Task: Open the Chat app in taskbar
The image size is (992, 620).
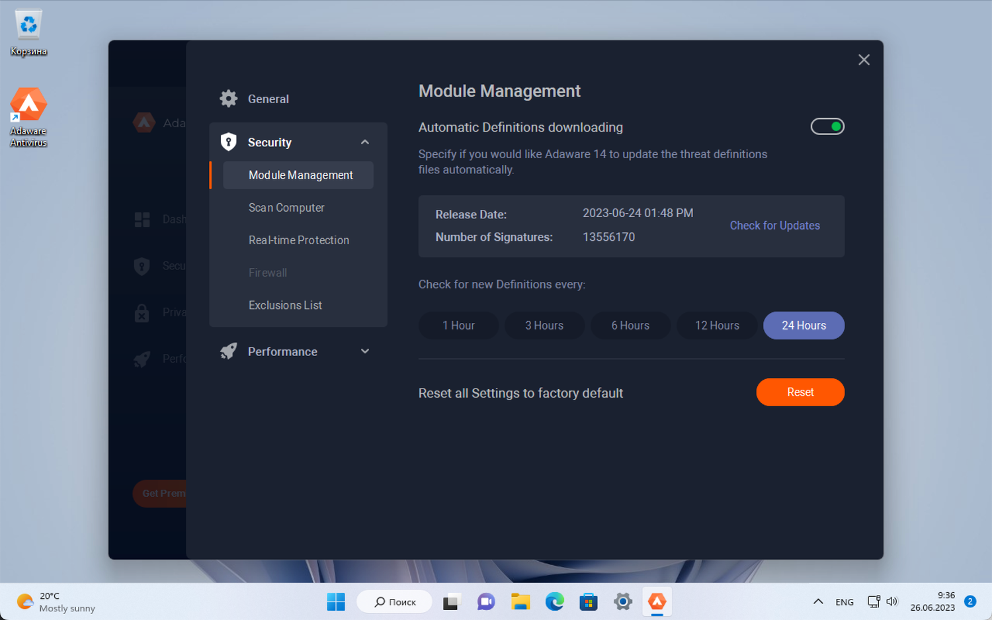Action: pyautogui.click(x=486, y=601)
